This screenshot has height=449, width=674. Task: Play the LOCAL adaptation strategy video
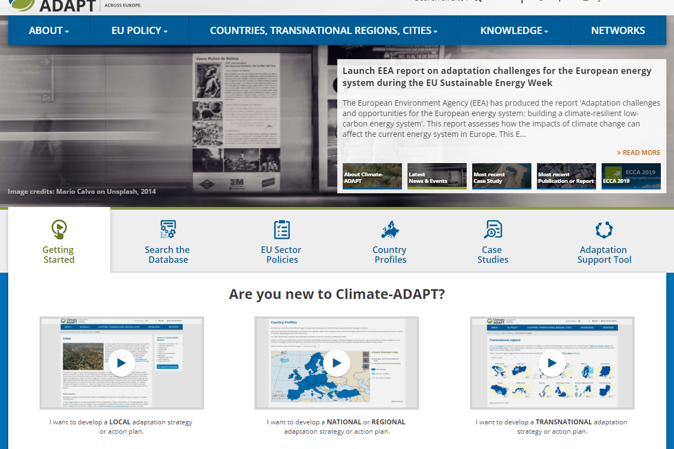point(122,363)
